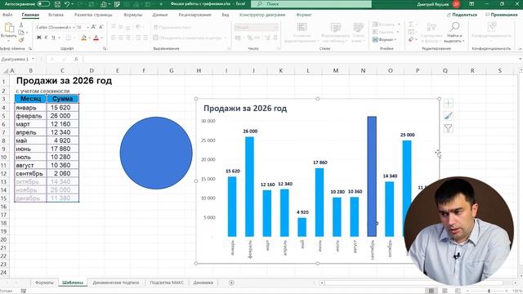Toggle the AutoSave switch
This screenshot has width=523, height=294.
(x=43, y=4)
